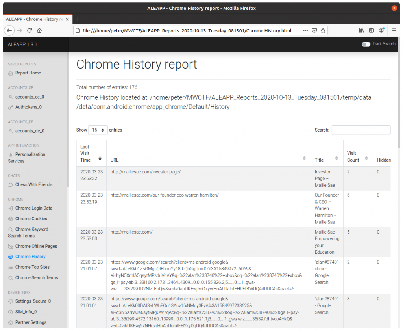Click the sidebar scrollbar thumb

[68, 119]
